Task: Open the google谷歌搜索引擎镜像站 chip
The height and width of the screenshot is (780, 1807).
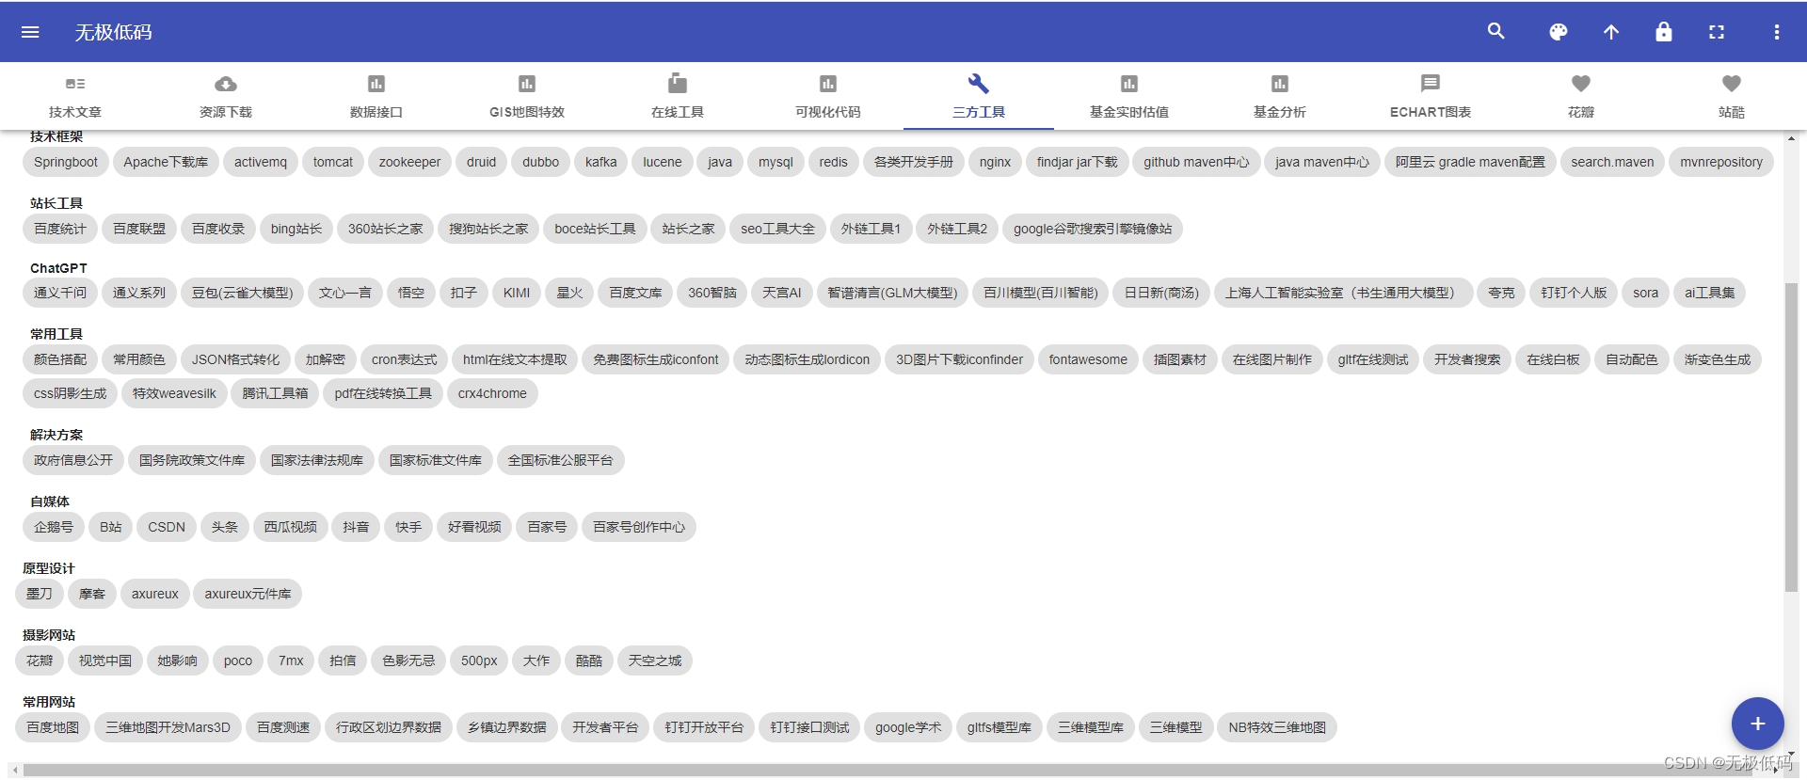Action: [x=1093, y=229]
